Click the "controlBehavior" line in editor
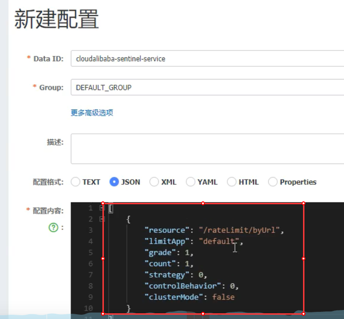The width and height of the screenshot is (344, 319). (192, 286)
